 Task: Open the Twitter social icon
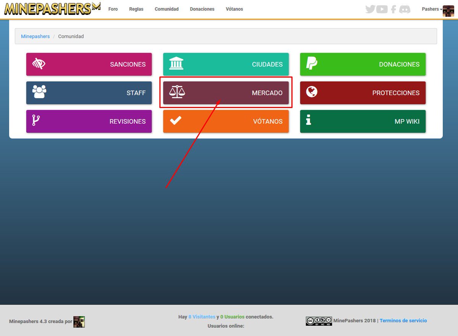(x=370, y=9)
